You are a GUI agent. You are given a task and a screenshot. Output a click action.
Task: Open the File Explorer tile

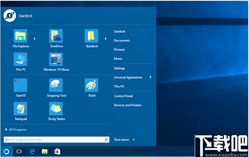pyautogui.click(x=20, y=36)
